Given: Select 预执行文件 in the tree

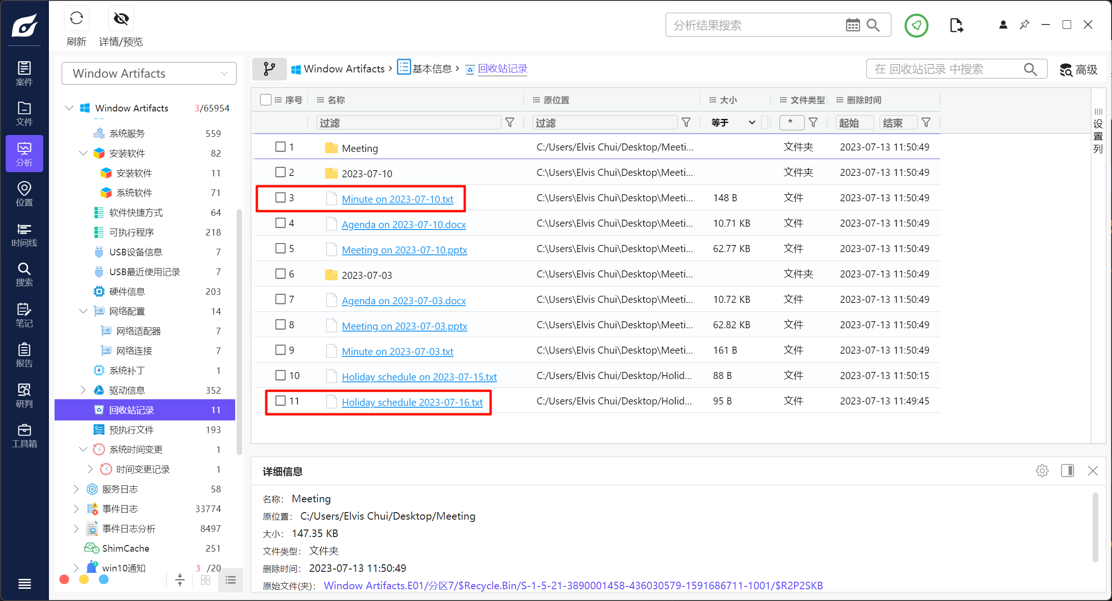Looking at the screenshot, I should point(131,429).
